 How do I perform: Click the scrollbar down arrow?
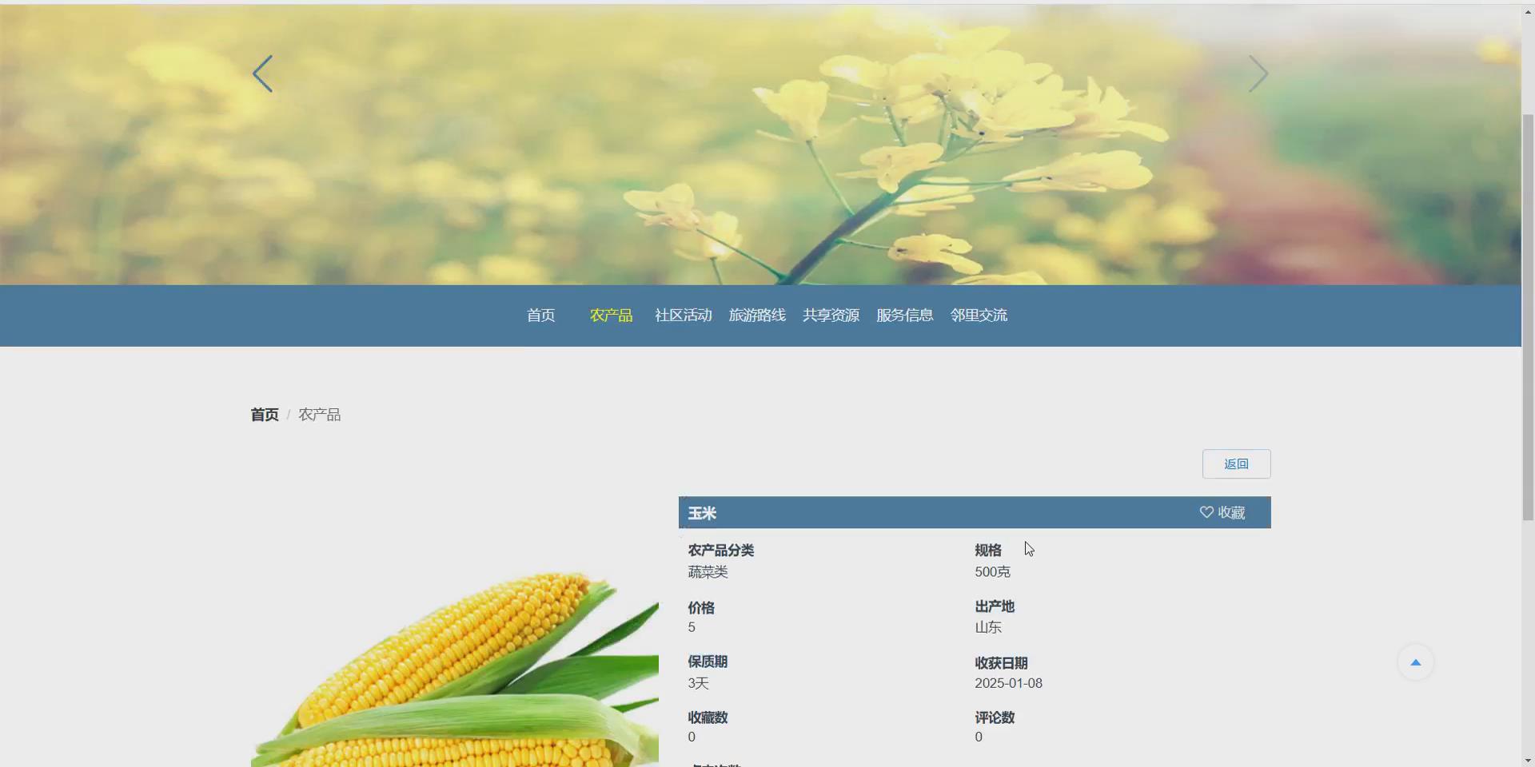coord(1529,758)
